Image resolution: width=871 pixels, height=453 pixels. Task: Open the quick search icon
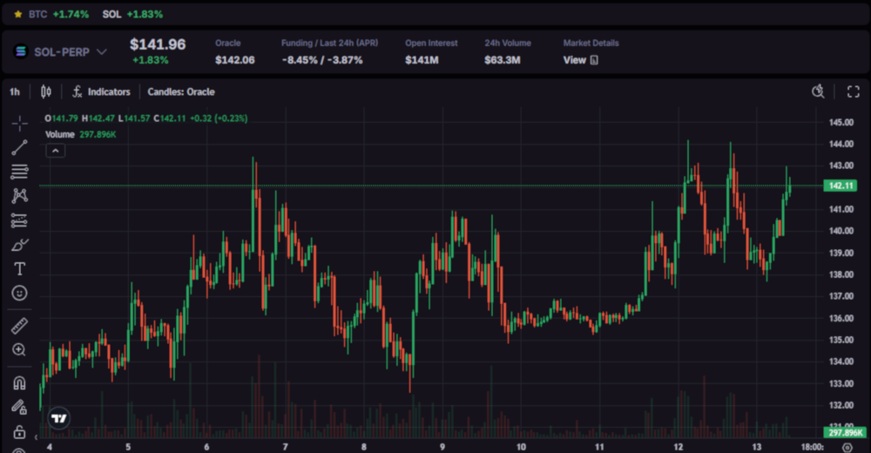pyautogui.click(x=818, y=91)
